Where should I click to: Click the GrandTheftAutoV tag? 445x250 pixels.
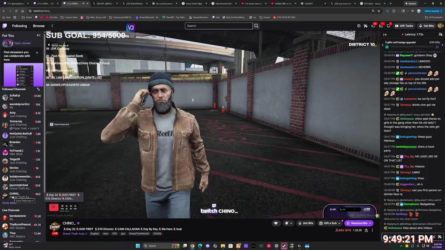click(x=139, y=234)
